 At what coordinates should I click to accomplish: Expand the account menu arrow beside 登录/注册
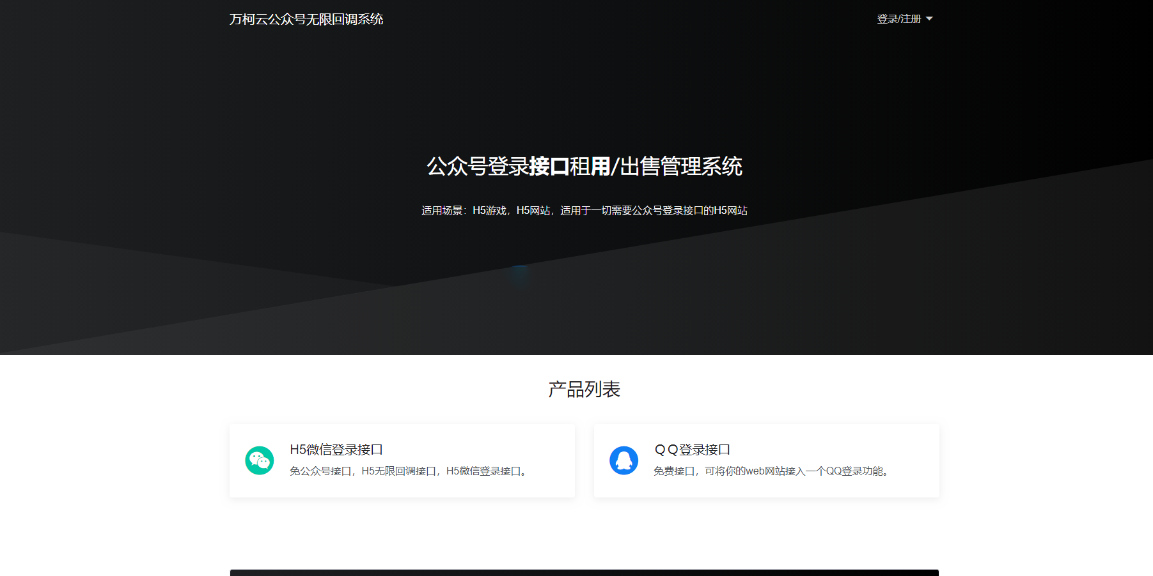click(930, 19)
